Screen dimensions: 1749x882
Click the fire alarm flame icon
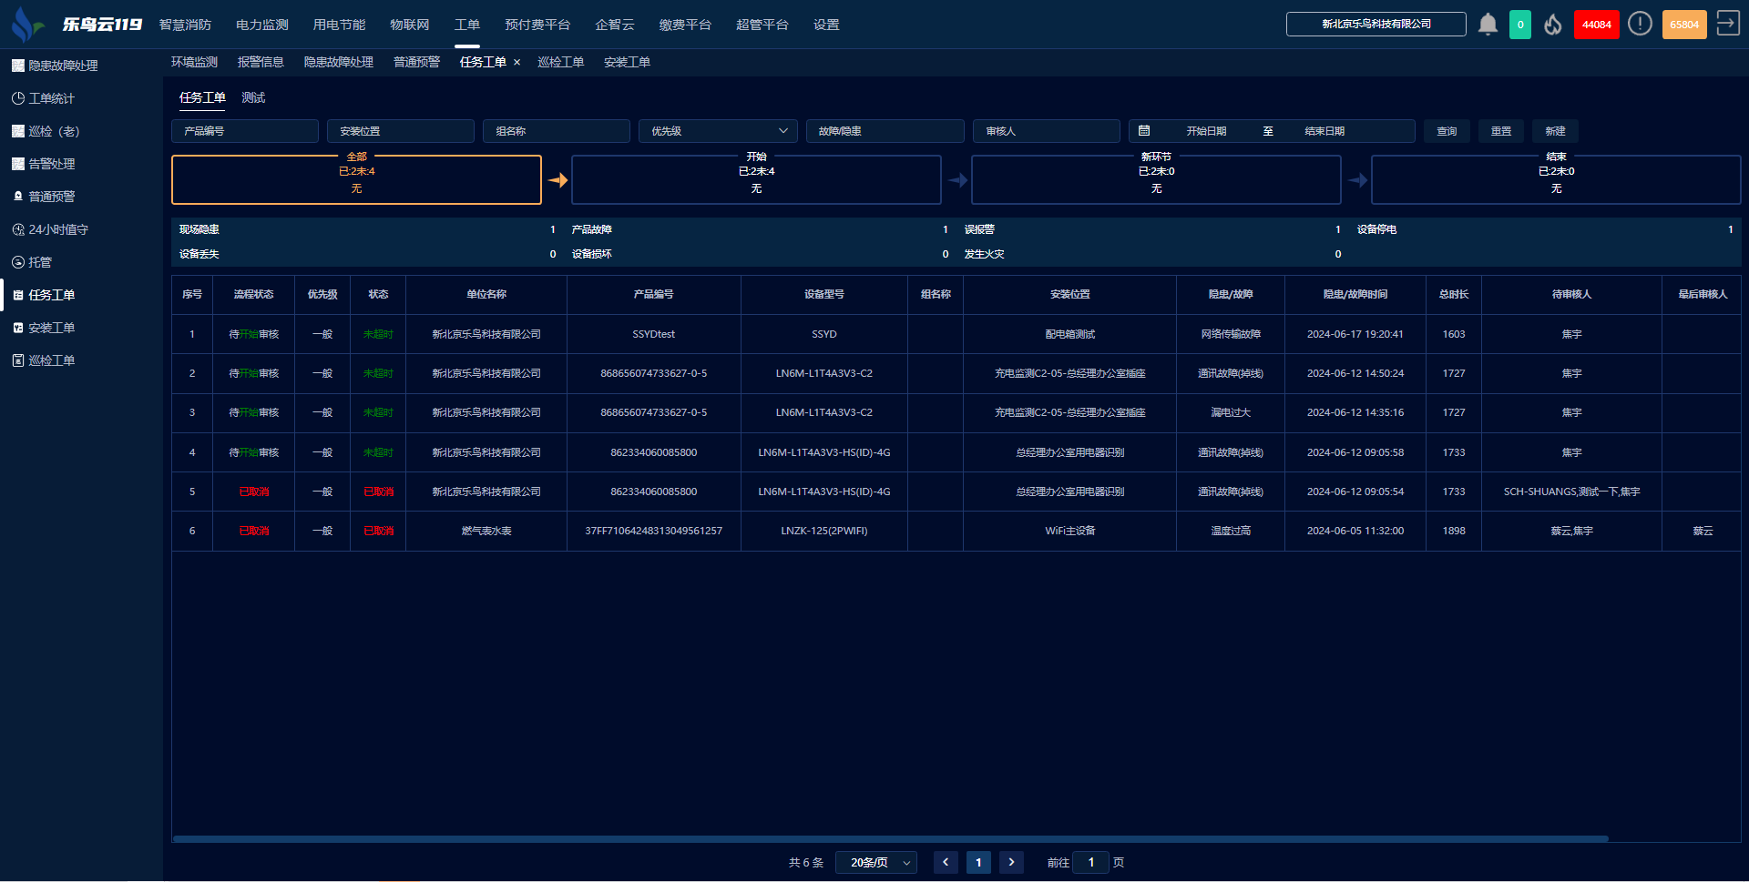(1553, 25)
